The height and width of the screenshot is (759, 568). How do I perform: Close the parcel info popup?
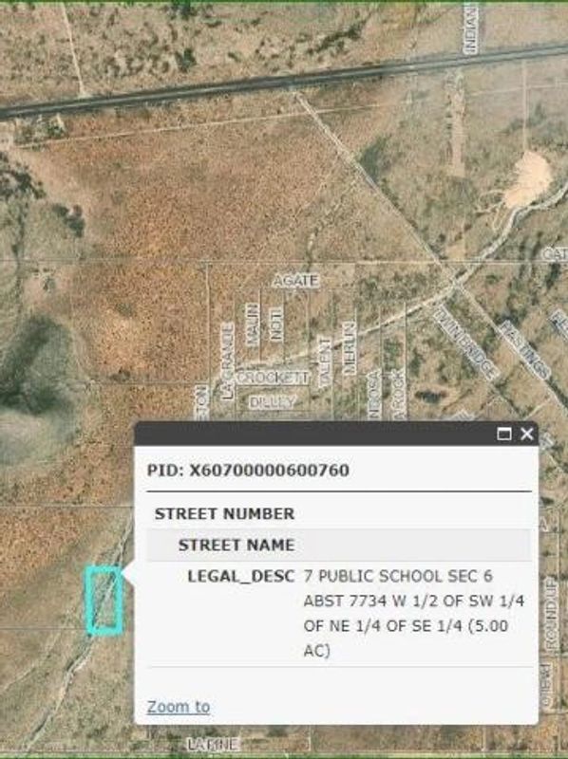click(x=527, y=434)
